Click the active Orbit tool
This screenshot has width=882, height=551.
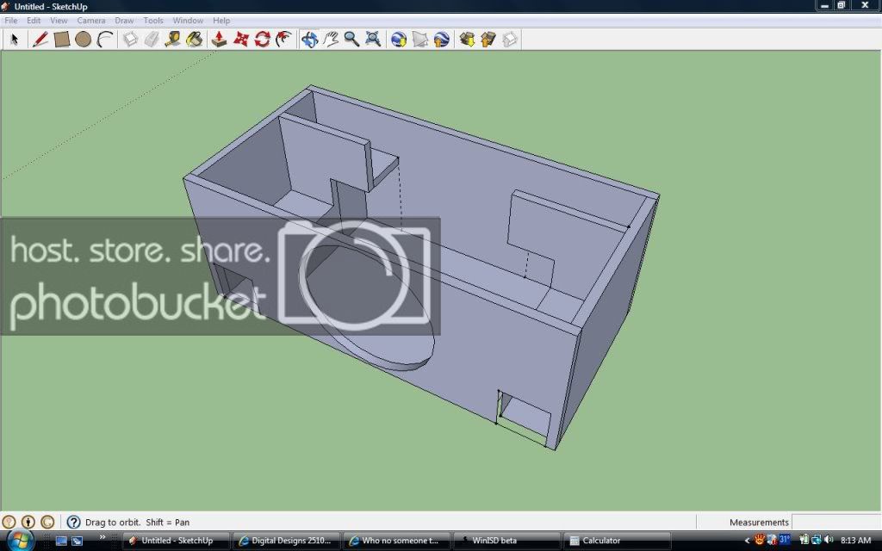point(309,40)
